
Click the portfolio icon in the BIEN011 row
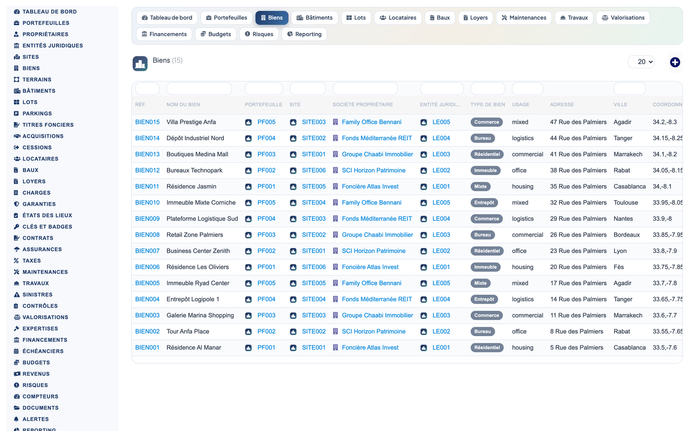point(249,187)
